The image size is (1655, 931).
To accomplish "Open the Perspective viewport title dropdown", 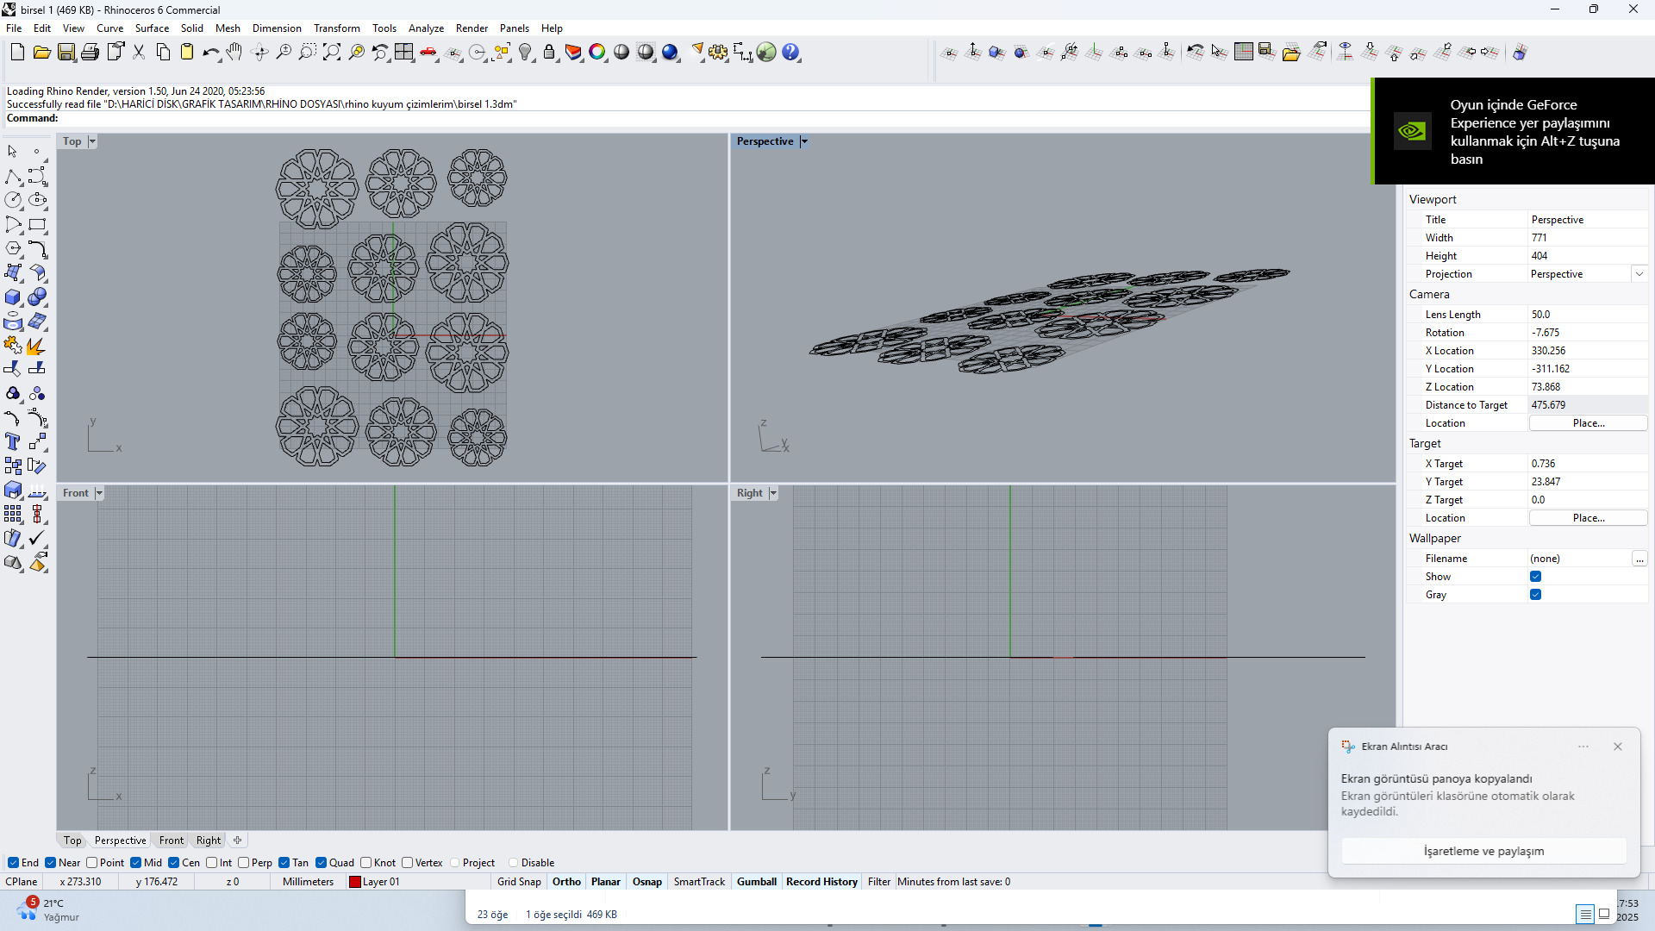I will [x=804, y=141].
